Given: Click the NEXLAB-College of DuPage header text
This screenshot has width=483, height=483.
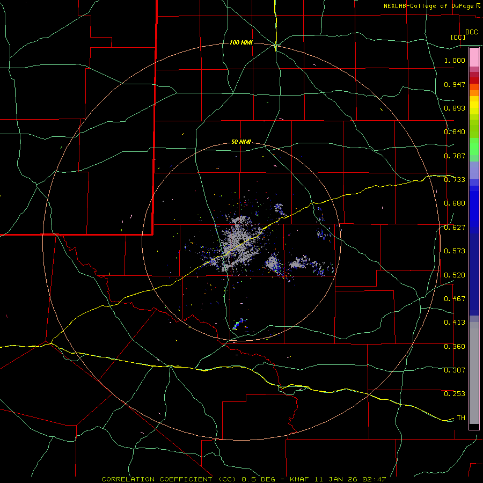Looking at the screenshot, I should (x=429, y=6).
